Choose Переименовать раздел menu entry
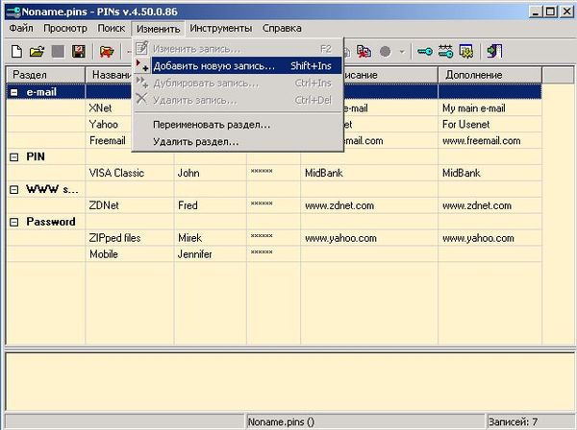This screenshot has height=430, width=577. (238, 125)
